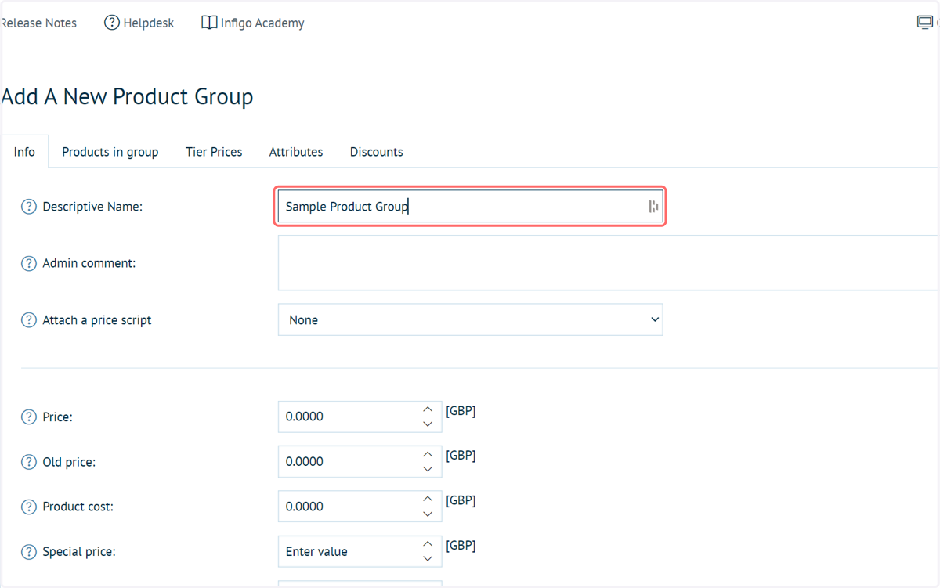Click the icon inside Descriptive Name field
This screenshot has height=588, width=940.
pyautogui.click(x=653, y=207)
